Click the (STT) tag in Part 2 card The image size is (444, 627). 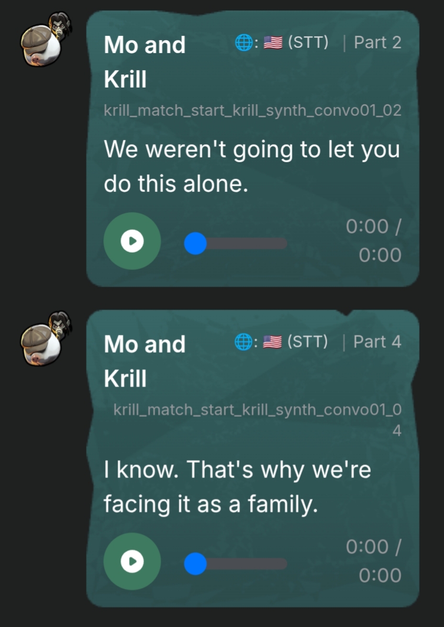(308, 43)
